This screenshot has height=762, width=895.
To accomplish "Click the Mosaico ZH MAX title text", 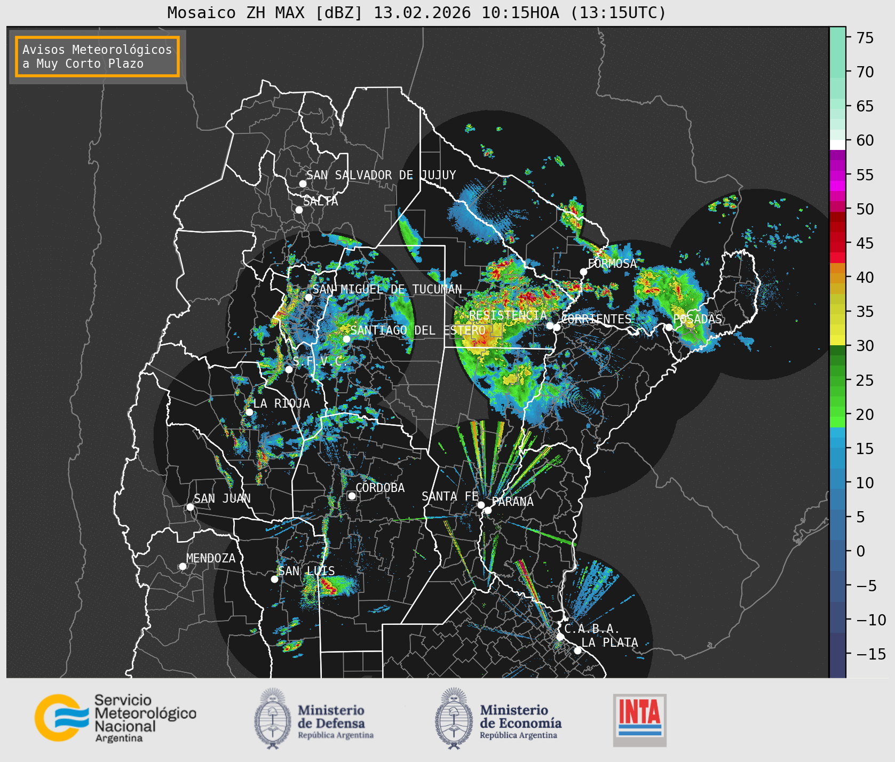I will 417,12.
